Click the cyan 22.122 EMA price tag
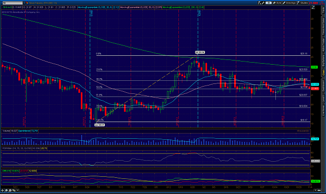 [315, 84]
